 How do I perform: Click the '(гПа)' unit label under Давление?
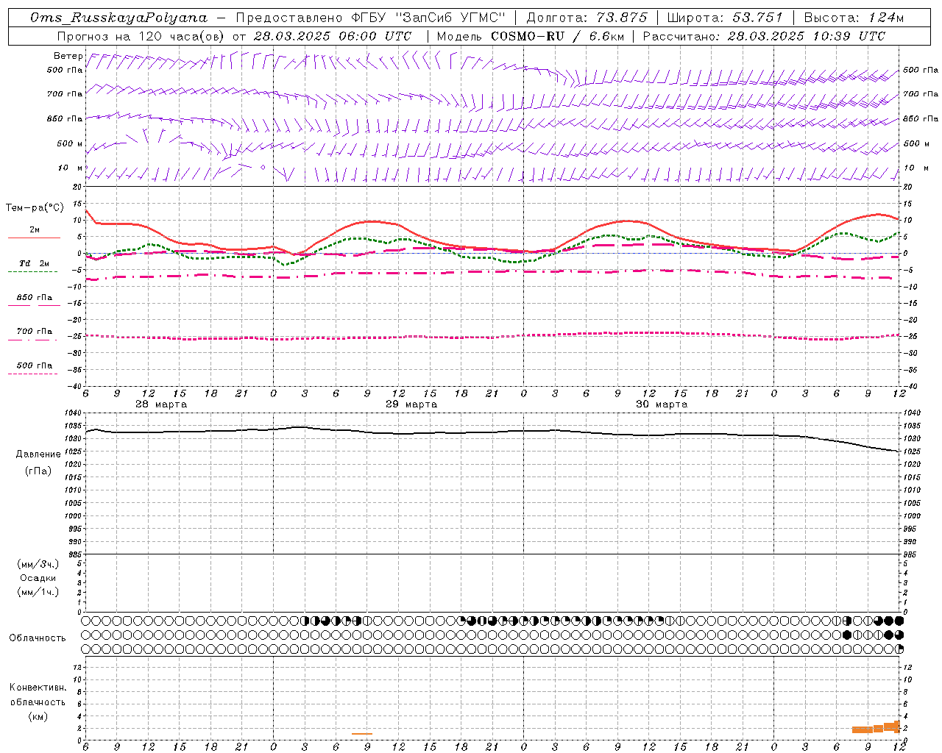coord(38,471)
